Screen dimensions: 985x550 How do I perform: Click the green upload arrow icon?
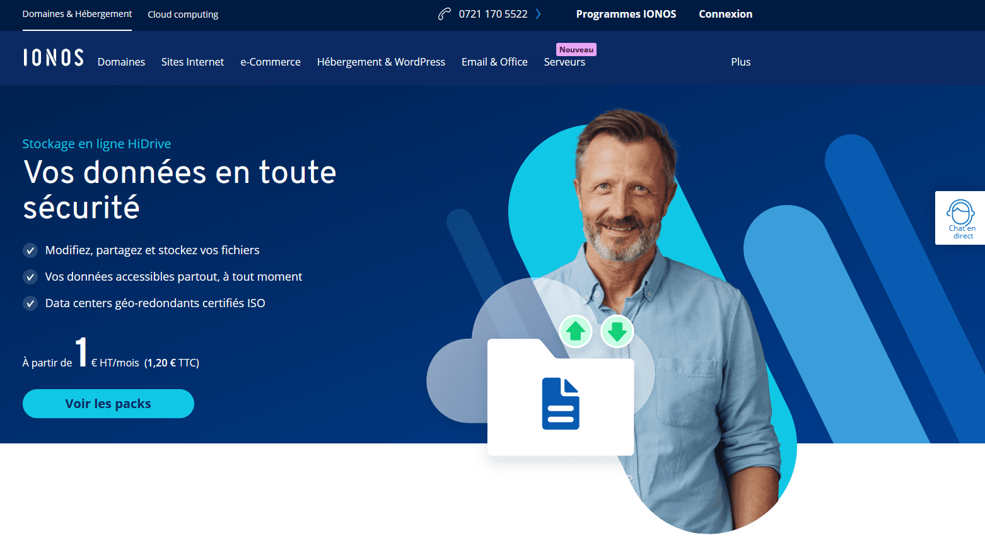[575, 331]
